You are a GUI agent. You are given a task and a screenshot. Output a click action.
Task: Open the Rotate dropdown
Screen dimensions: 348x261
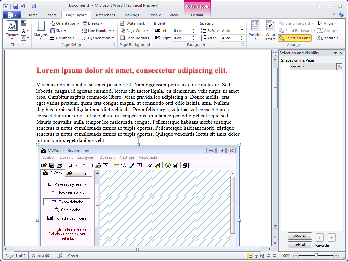[328, 38]
